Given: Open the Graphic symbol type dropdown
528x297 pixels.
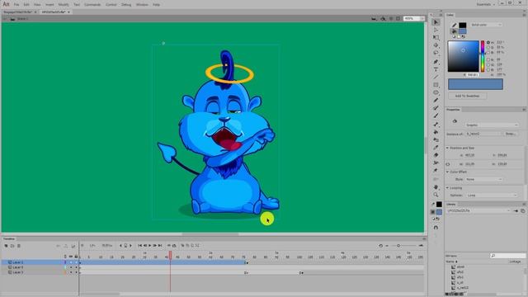Looking at the screenshot, I should point(492,125).
